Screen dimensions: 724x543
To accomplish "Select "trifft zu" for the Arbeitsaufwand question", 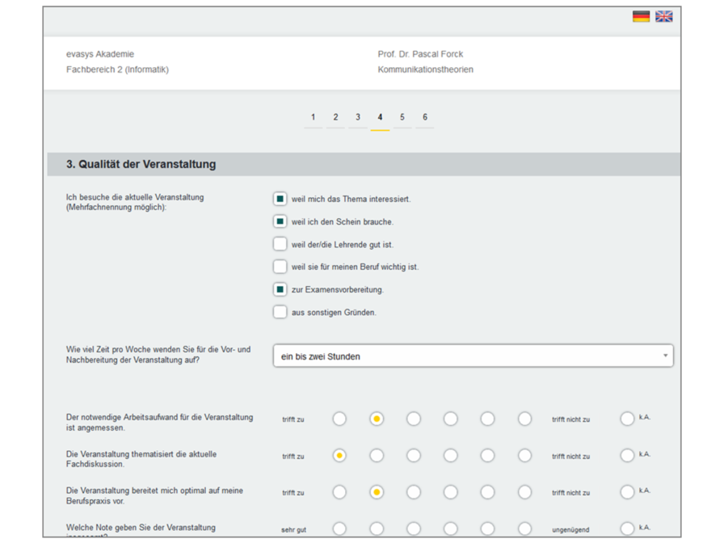I will click(339, 419).
